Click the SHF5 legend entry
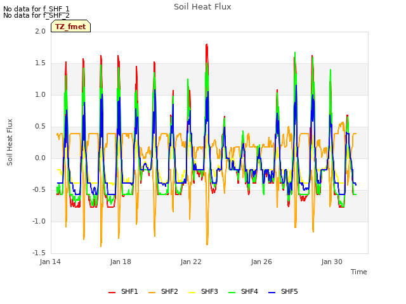 click(x=284, y=291)
